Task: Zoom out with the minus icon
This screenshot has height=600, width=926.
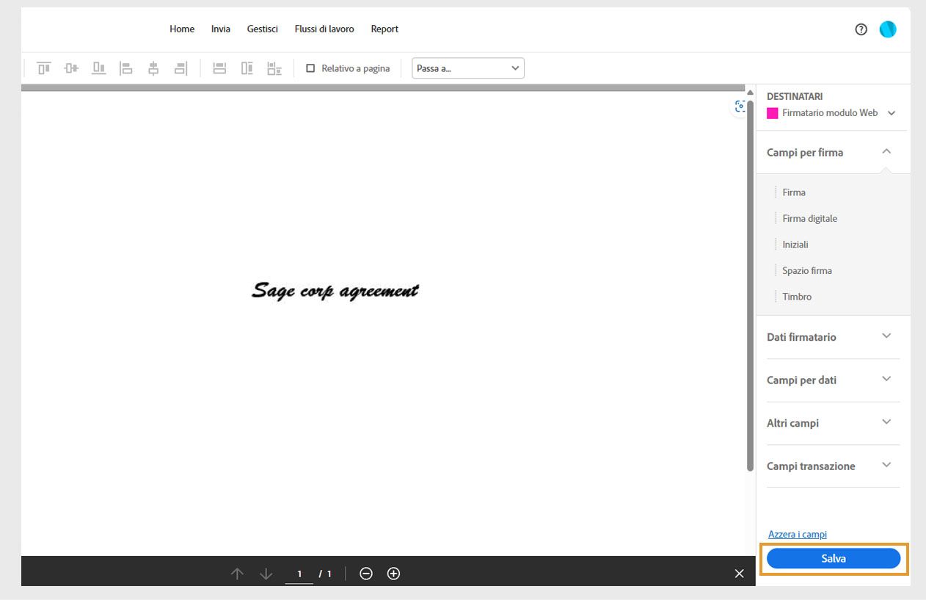Action: coord(366,574)
